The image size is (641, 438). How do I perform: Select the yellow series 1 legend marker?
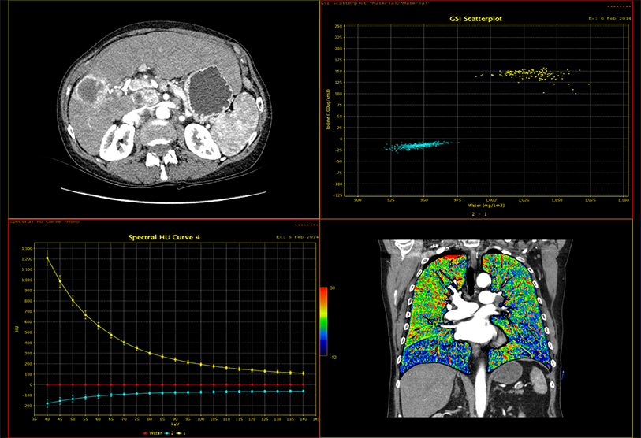pos(179,433)
